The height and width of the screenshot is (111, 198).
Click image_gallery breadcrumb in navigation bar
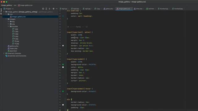point(6,5)
